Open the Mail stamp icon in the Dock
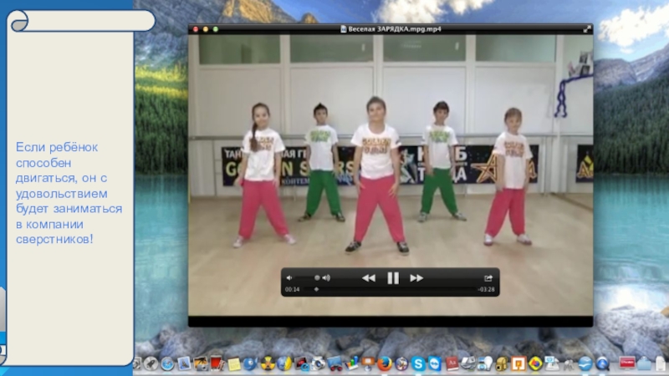The height and width of the screenshot is (376, 669). tap(184, 363)
